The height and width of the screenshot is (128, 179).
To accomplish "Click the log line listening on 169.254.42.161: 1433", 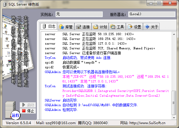I will tap(90, 39).
